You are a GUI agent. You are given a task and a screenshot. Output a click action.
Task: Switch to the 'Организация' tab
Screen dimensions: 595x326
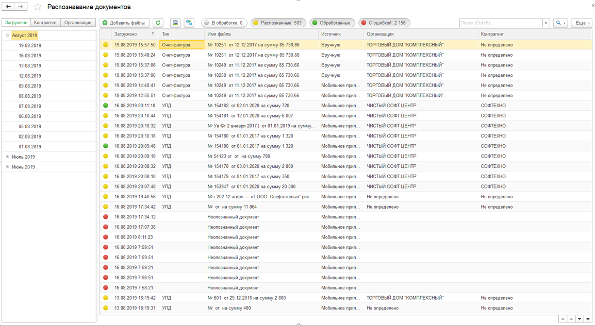pos(78,23)
